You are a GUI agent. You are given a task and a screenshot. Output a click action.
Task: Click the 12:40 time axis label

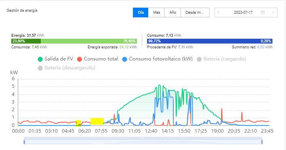click(151, 131)
